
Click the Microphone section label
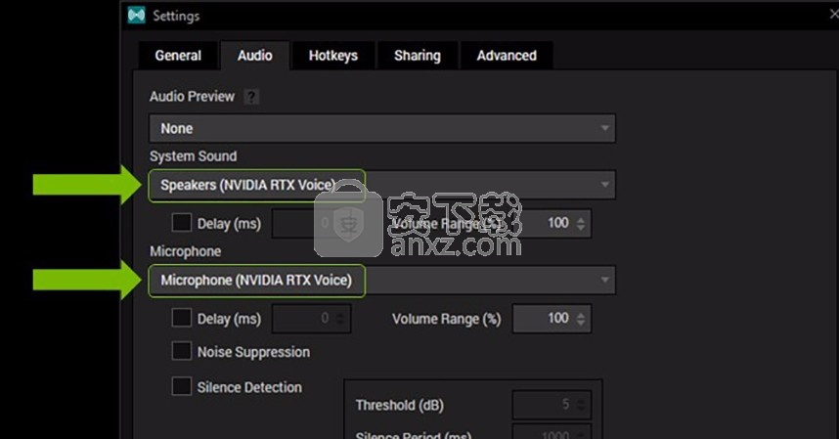coord(185,251)
